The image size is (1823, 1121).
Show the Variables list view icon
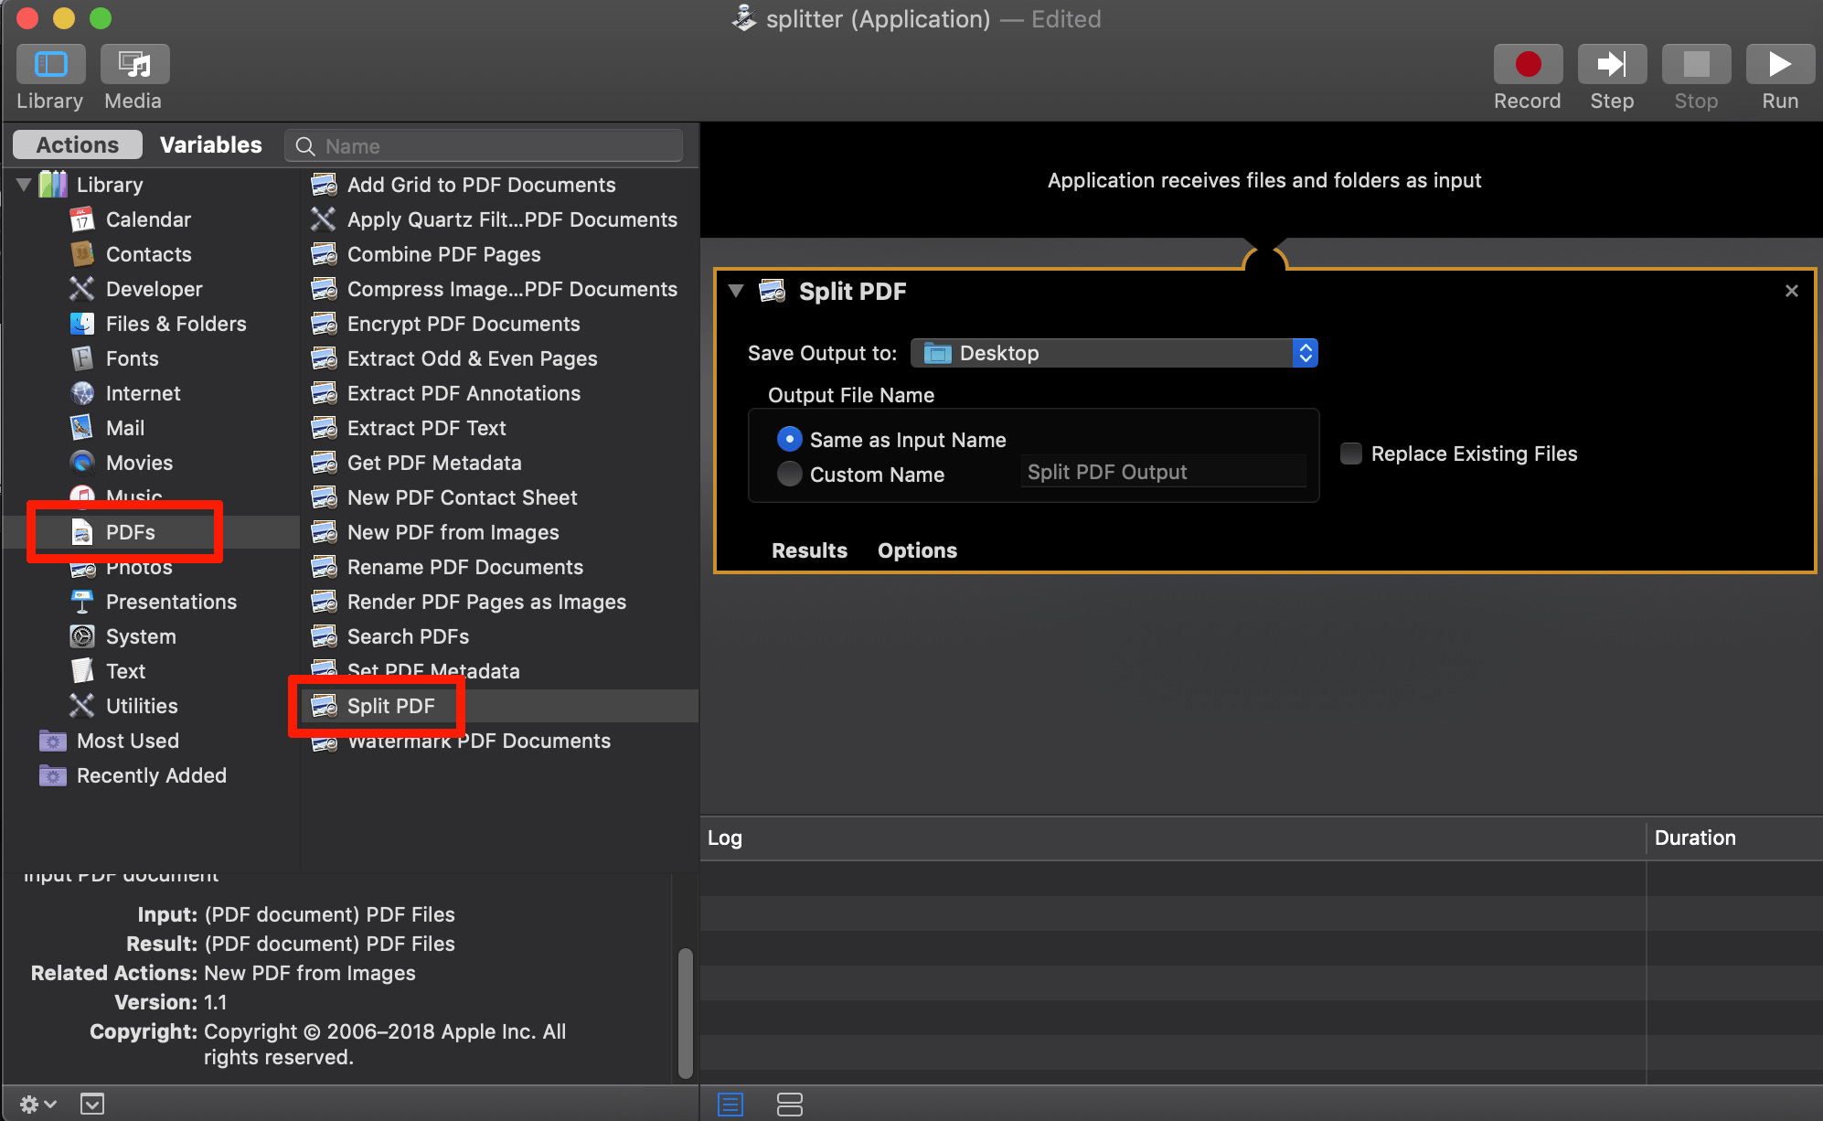click(789, 1104)
